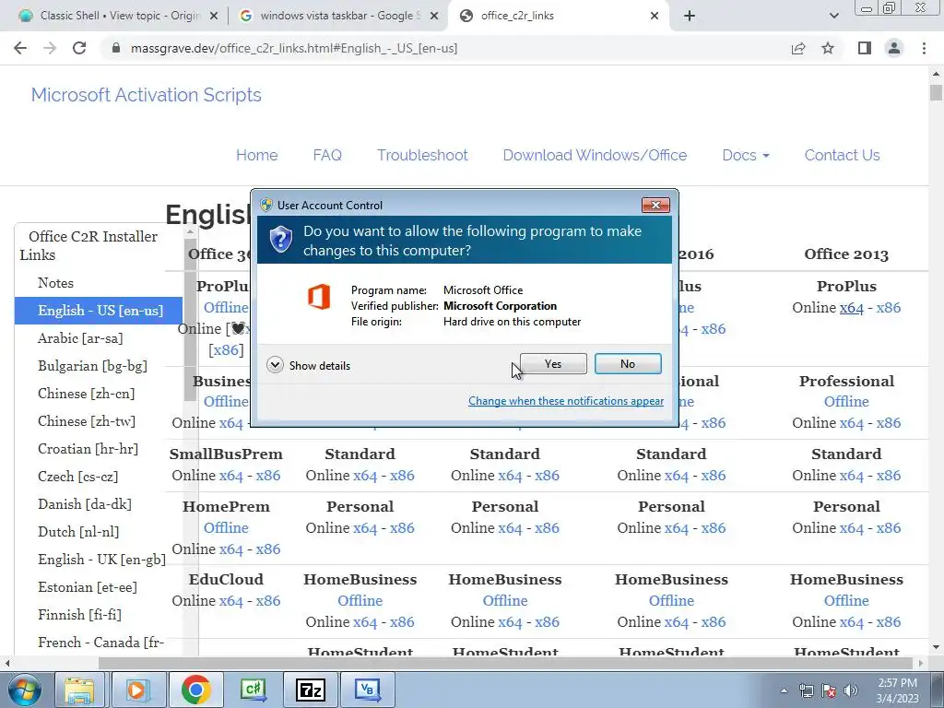Select Chinese [zh-tw] in sidebar
The height and width of the screenshot is (708, 944).
point(87,421)
